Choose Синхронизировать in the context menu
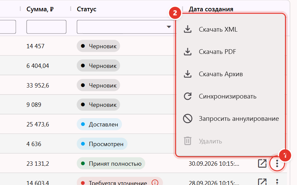The image size is (297, 185). (x=230, y=96)
